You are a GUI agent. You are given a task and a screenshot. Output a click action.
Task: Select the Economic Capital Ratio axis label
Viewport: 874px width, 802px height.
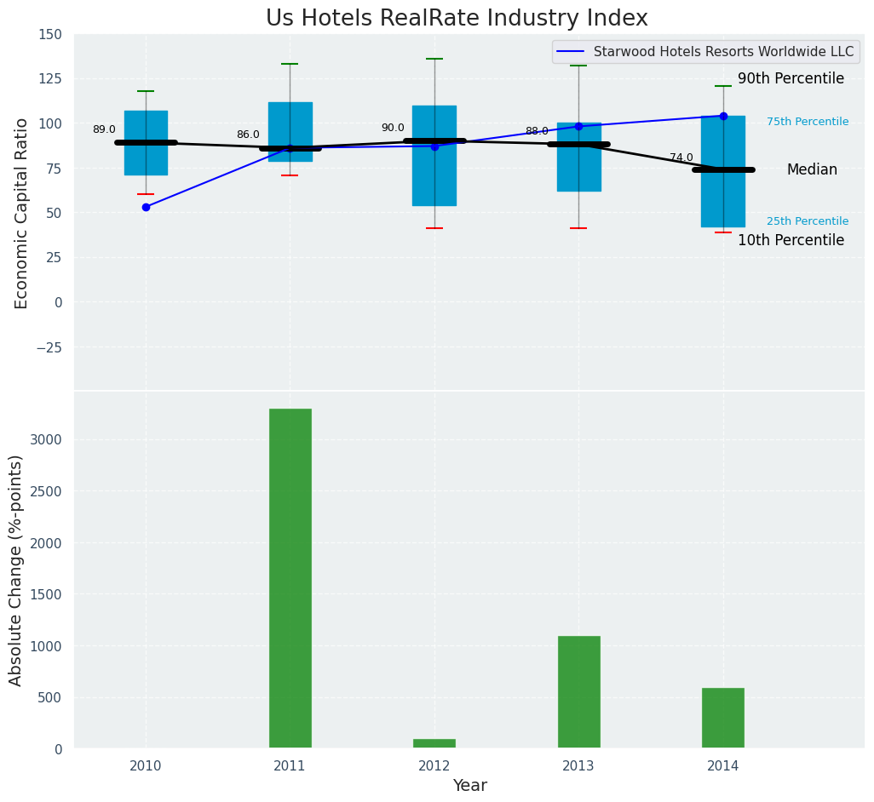pyautogui.click(x=22, y=213)
